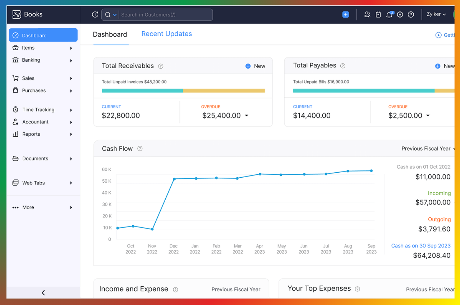Click the blue quick create plus icon
Screen dimensions: 460x305
(345, 15)
